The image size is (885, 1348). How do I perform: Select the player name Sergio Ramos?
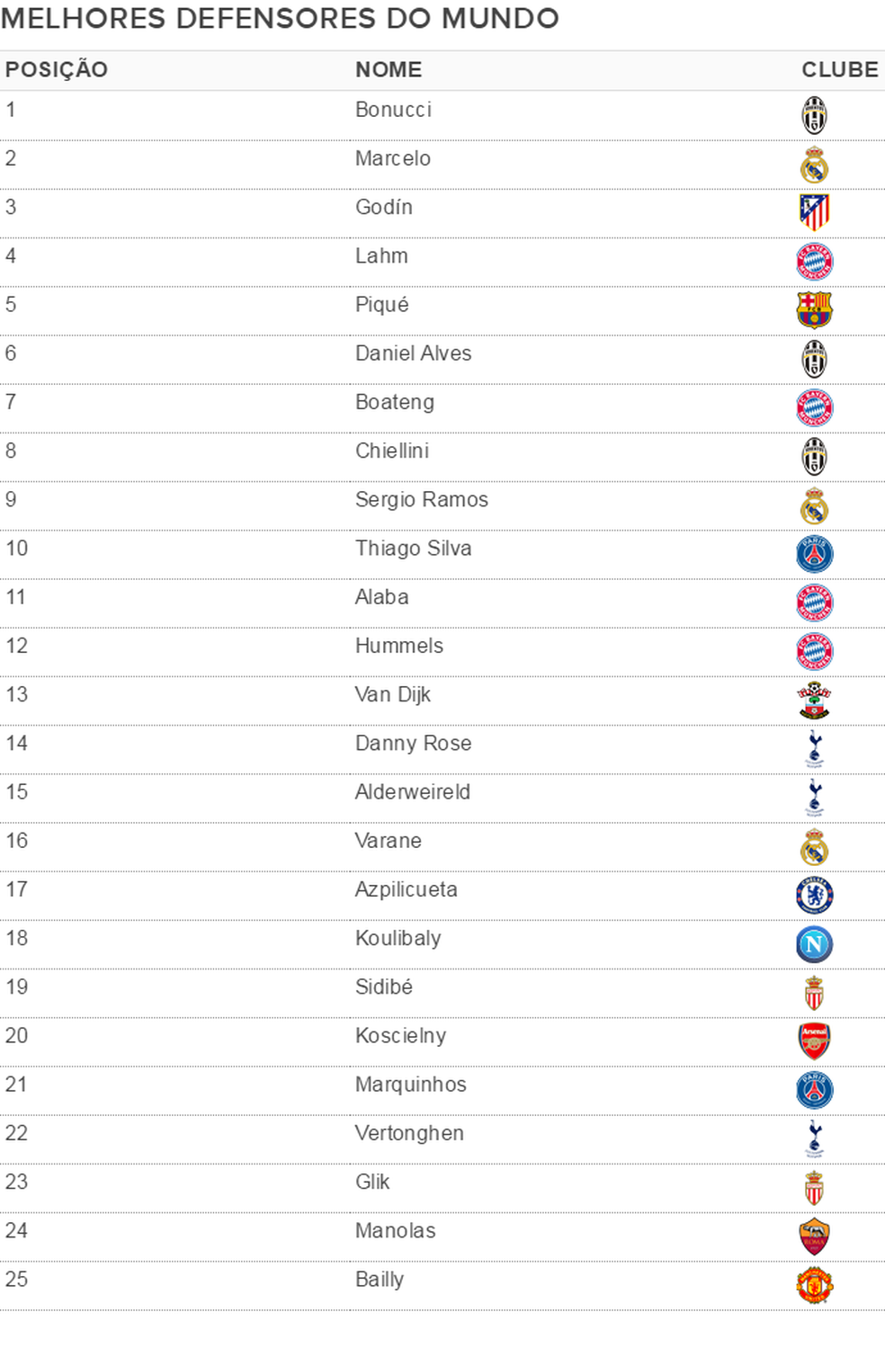pyautogui.click(x=422, y=500)
